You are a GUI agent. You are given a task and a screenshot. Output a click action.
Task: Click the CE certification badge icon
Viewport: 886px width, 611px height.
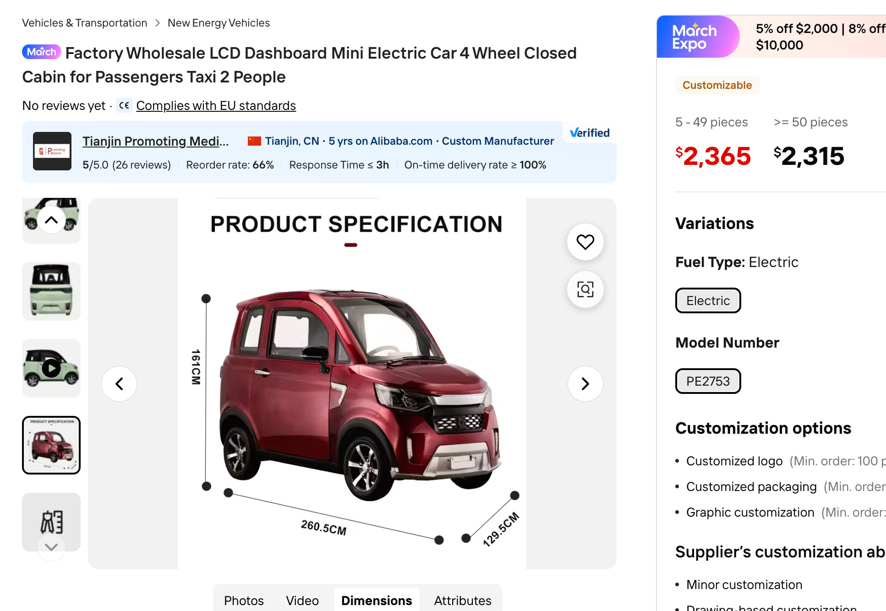click(x=124, y=105)
